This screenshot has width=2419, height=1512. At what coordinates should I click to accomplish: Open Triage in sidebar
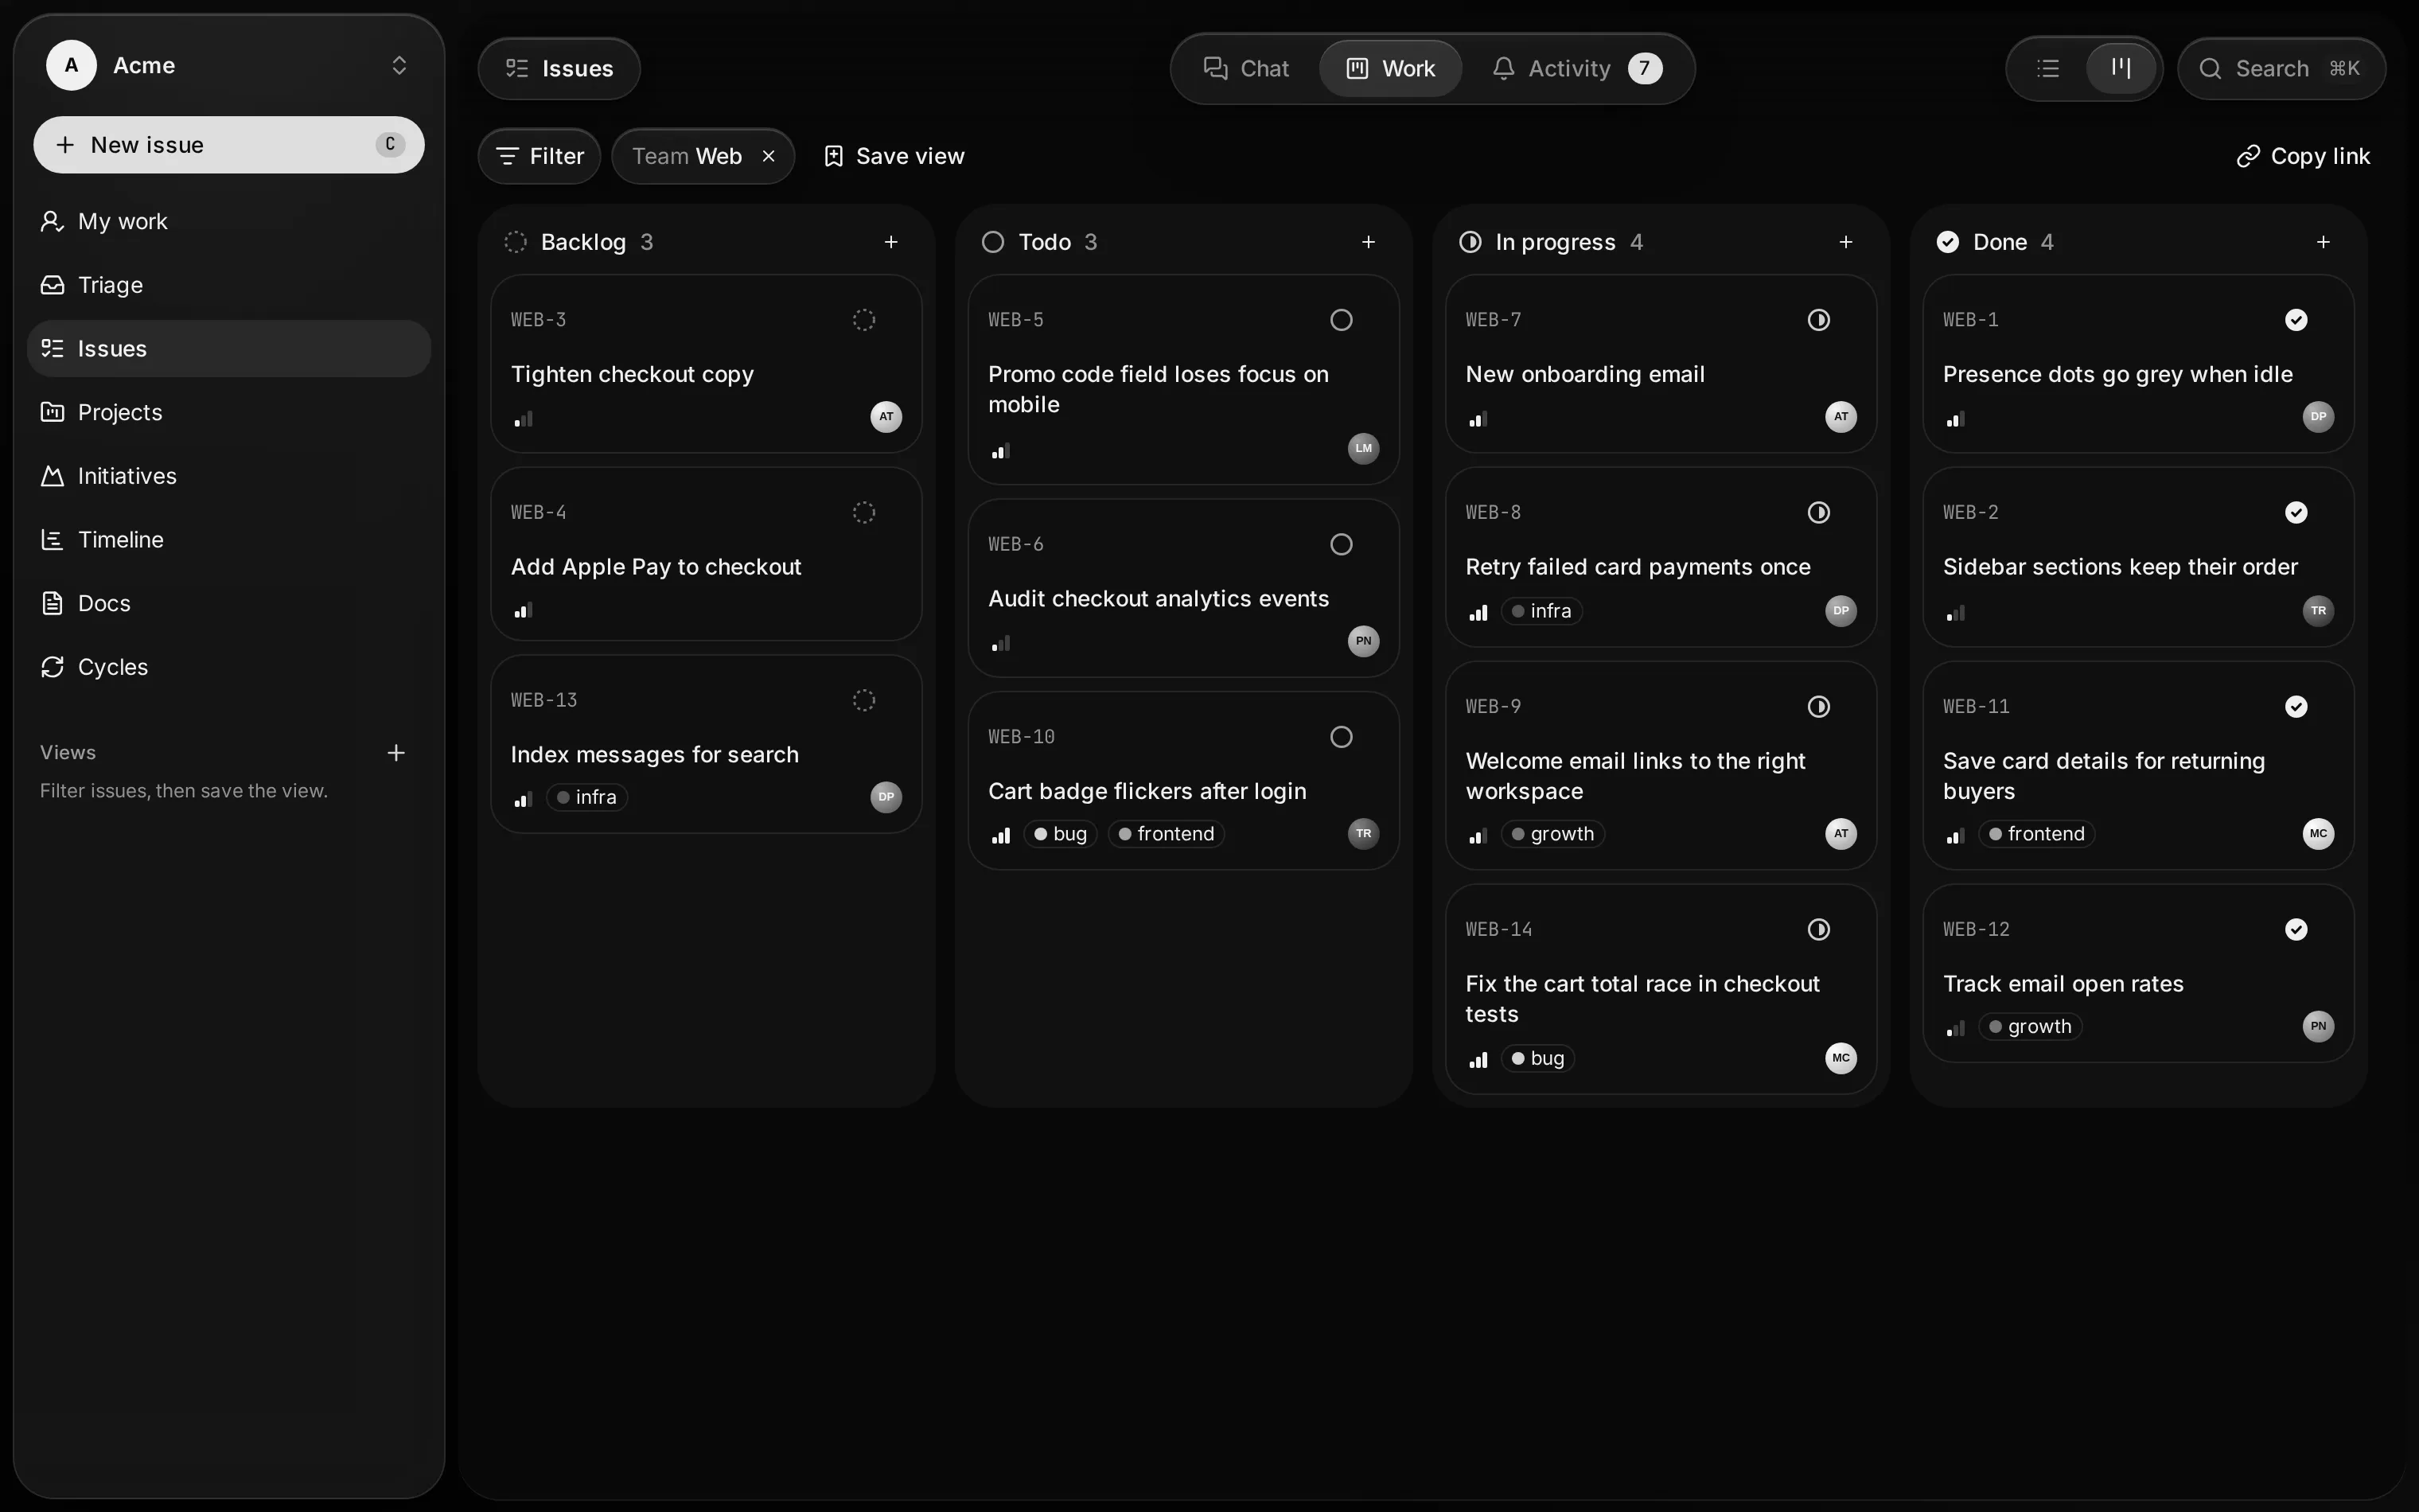[x=229, y=285]
